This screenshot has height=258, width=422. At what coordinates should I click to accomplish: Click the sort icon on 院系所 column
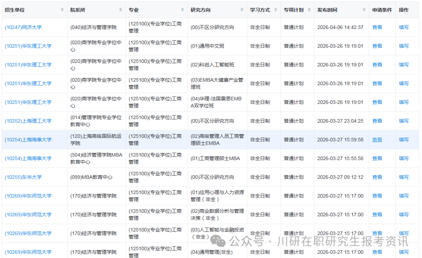pyautogui.click(x=120, y=9)
